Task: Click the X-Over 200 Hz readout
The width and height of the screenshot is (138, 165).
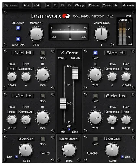Action: 62,58
